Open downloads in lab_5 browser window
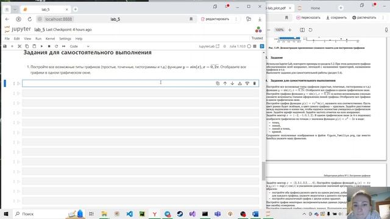Screen dimensions: 390x219 pyautogui.click(x=260, y=19)
